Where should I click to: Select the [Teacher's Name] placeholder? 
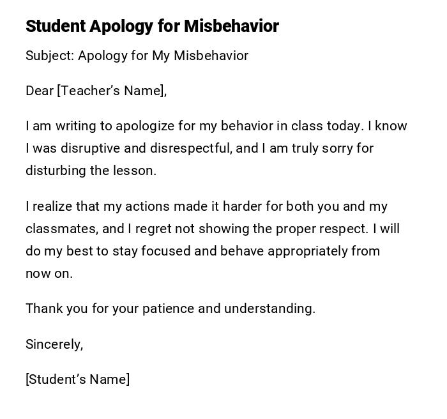[110, 91]
